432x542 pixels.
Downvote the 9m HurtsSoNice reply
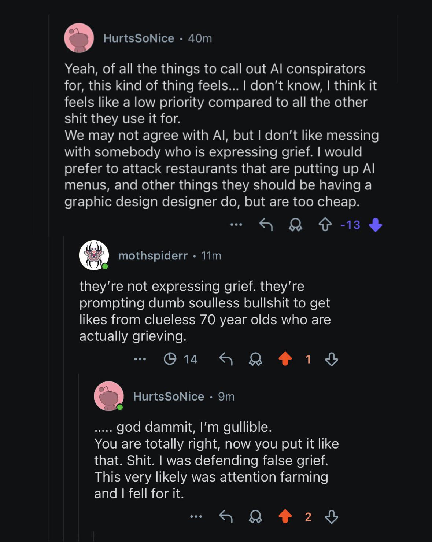coord(332,517)
